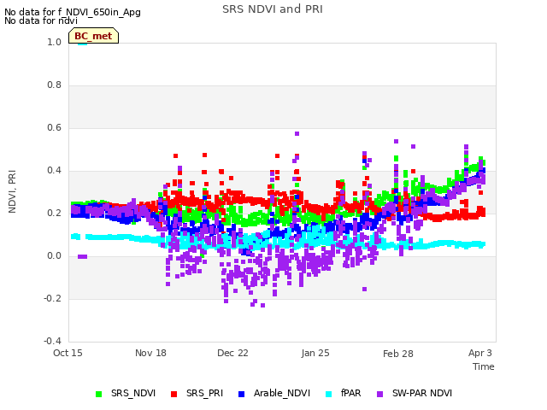Screen dimensions: 547x410
Task: Click the blue Arable_NDVI legend swatch
Action: click(241, 394)
